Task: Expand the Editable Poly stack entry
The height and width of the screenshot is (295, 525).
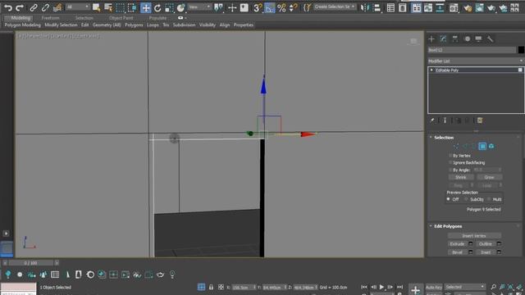Action: (x=431, y=70)
